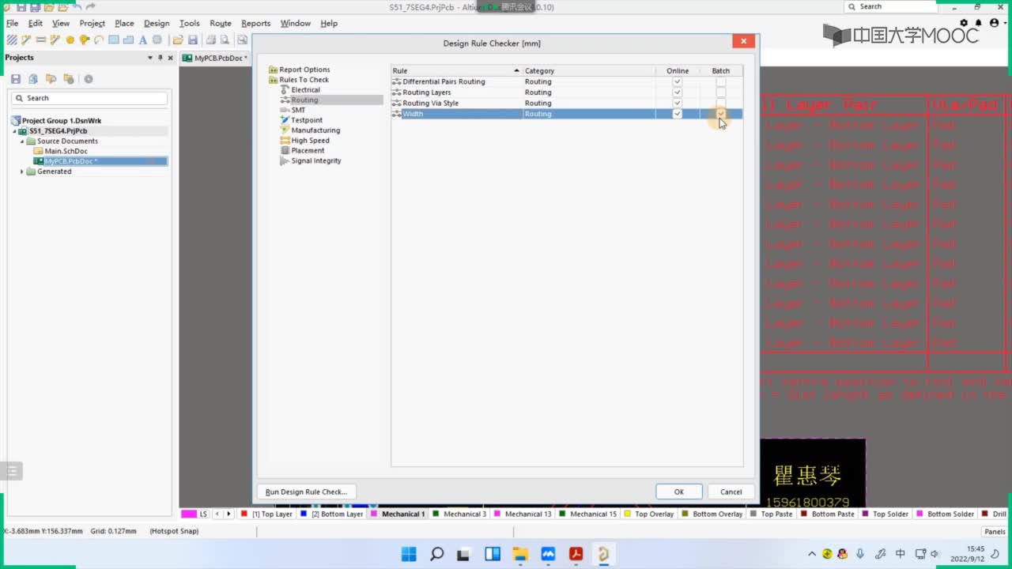Viewport: 1012px width, 569px height.
Task: Click Projects panel settings gear icon
Action: click(89, 79)
